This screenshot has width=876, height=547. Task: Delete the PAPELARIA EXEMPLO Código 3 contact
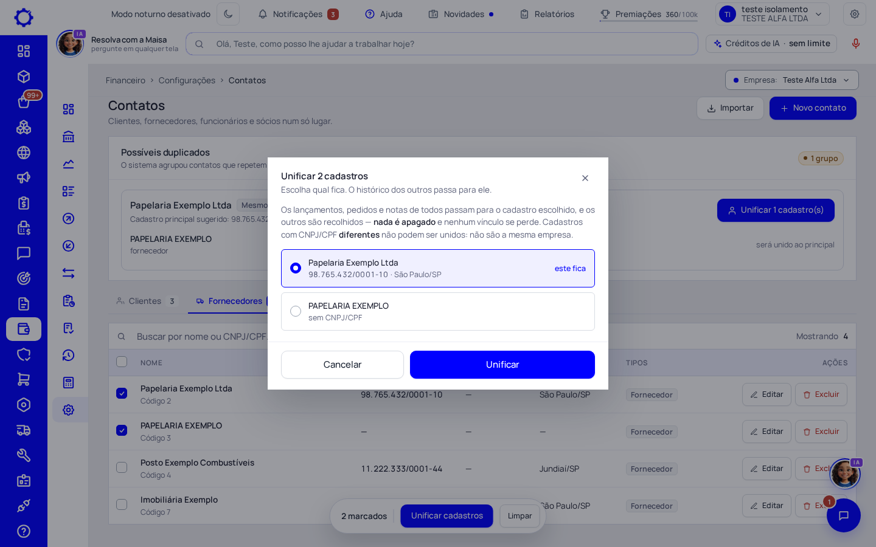(x=821, y=432)
